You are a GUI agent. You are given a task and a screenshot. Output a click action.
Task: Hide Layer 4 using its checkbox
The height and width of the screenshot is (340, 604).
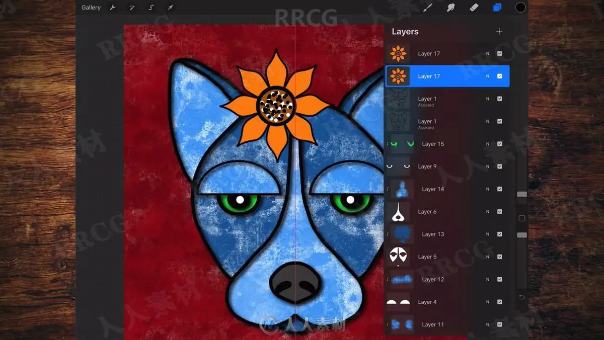(x=500, y=302)
